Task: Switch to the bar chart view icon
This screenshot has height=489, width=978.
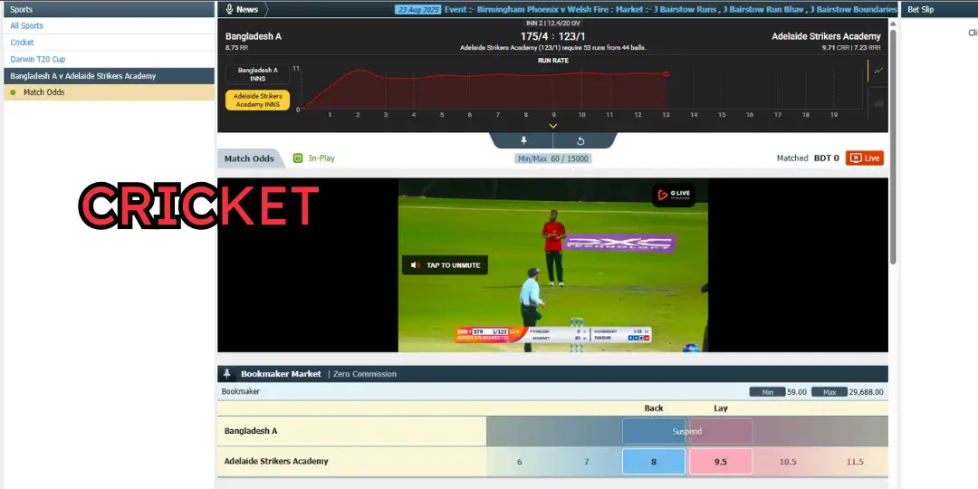Action: point(878,103)
